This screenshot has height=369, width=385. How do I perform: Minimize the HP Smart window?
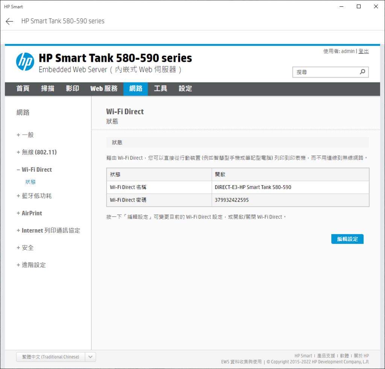(341, 7)
